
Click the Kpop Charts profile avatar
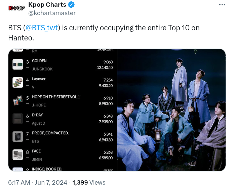click(x=16, y=8)
